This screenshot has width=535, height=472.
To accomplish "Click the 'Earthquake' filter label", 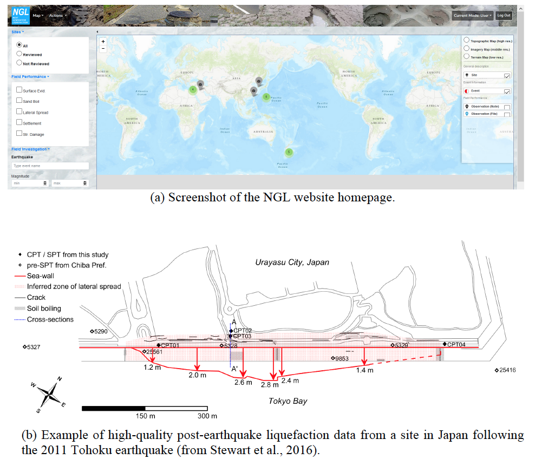I will point(22,157).
